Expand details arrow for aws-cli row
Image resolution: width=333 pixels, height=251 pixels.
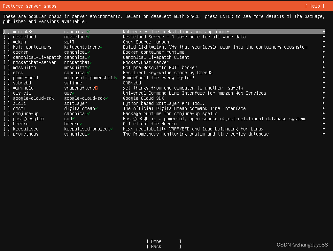click(x=324, y=93)
